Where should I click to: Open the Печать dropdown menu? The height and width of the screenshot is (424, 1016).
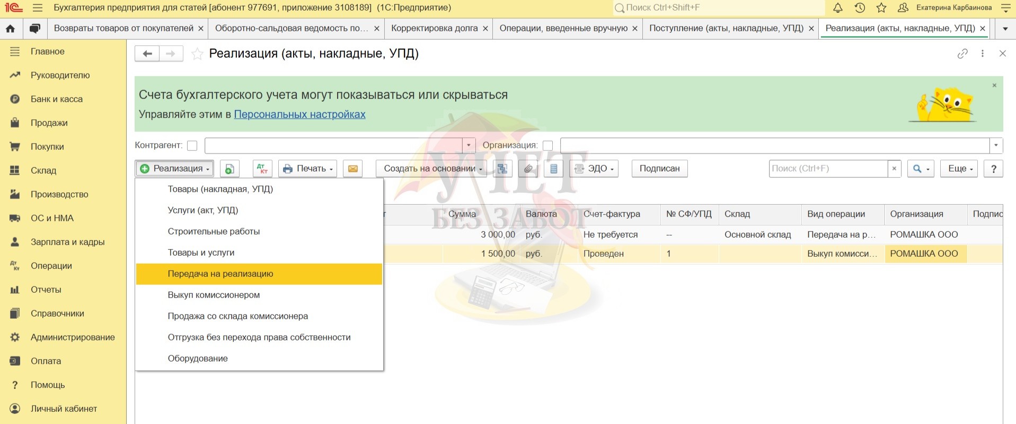pyautogui.click(x=307, y=169)
